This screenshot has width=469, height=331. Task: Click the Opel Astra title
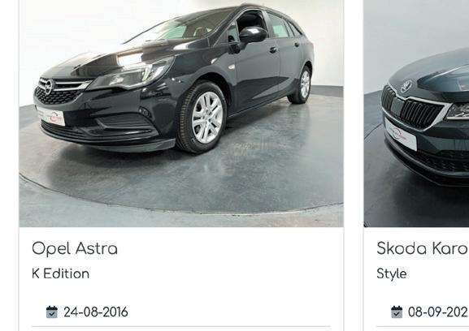click(x=75, y=249)
